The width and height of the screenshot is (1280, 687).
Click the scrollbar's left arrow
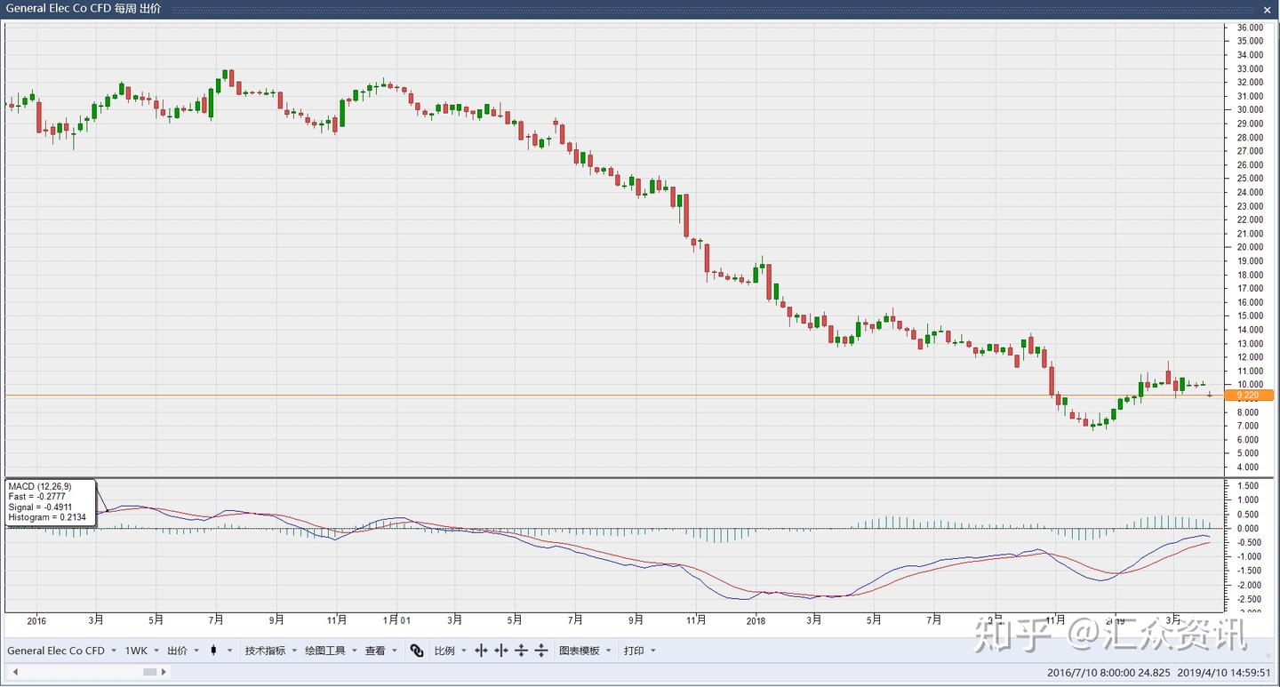[14, 673]
